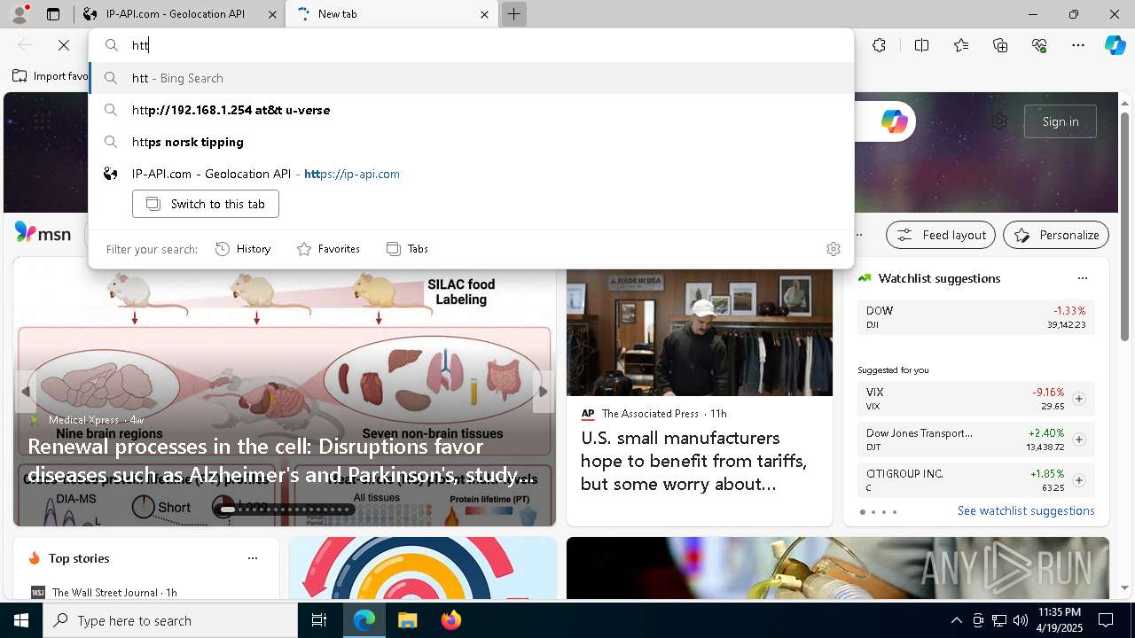
Task: Click the Import favorites bookmark
Action: pyautogui.click(x=50, y=76)
